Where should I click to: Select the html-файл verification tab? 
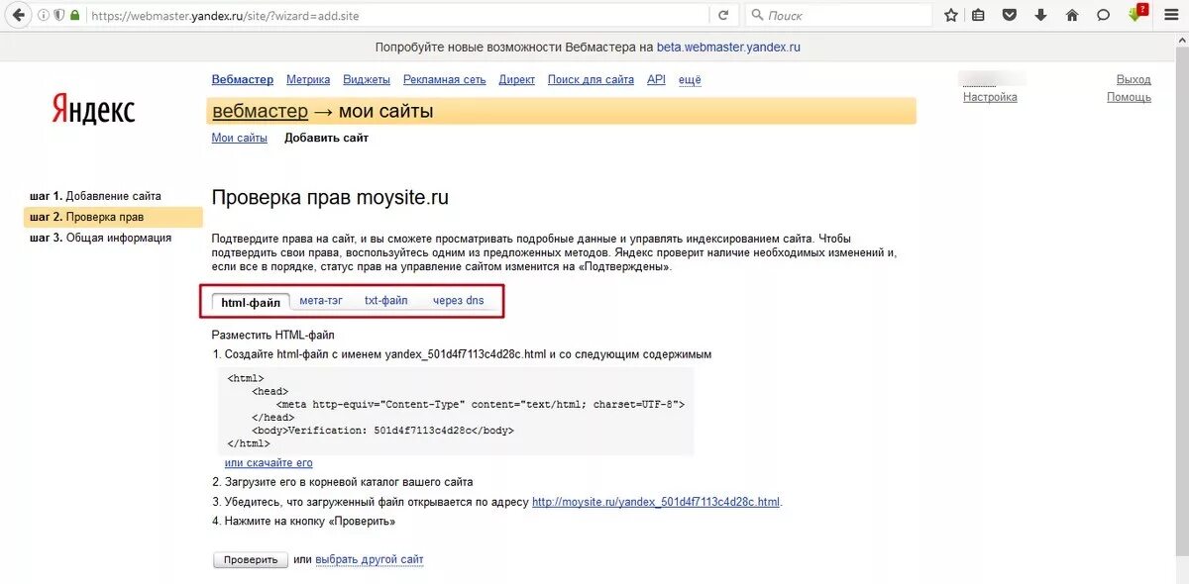point(251,302)
